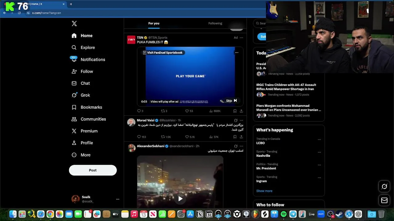Reply to Morad Vaisi post with 153 replies

(x=142, y=137)
